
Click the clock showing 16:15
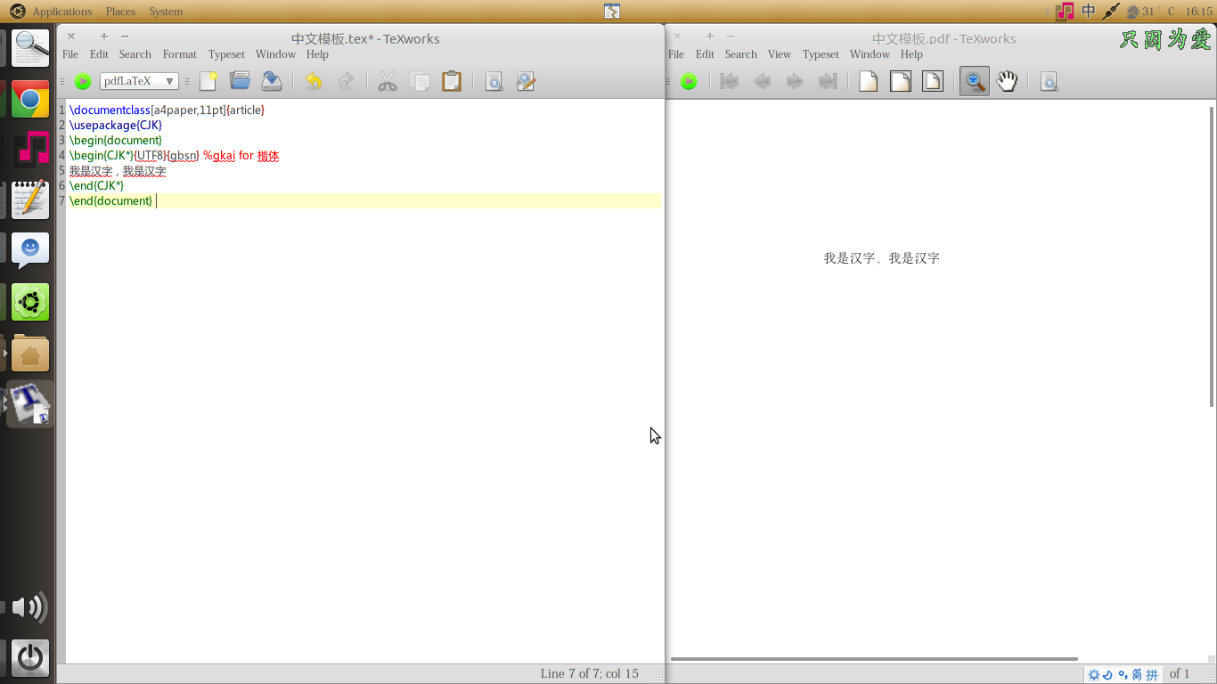(x=1198, y=12)
